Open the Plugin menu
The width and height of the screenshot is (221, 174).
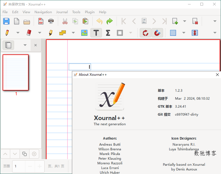click(90, 12)
